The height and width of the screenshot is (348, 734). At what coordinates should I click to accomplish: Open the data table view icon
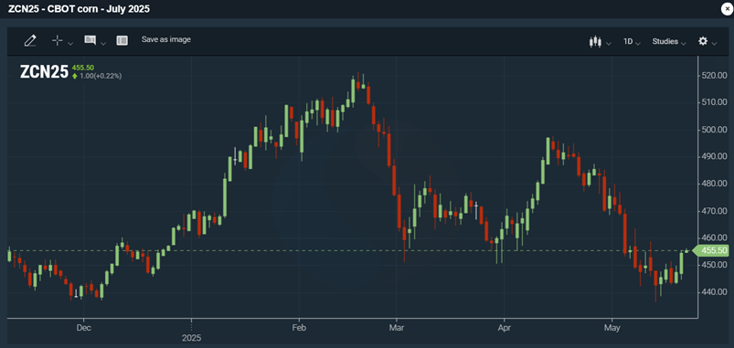tap(122, 41)
